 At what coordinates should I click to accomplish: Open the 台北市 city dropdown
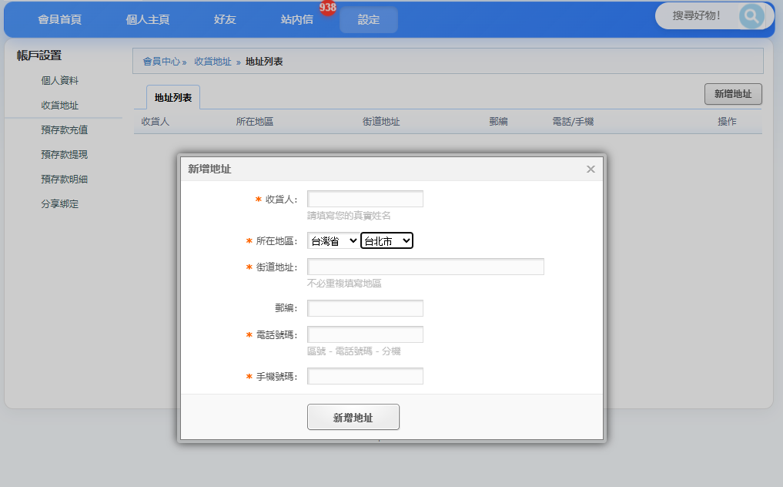click(386, 241)
